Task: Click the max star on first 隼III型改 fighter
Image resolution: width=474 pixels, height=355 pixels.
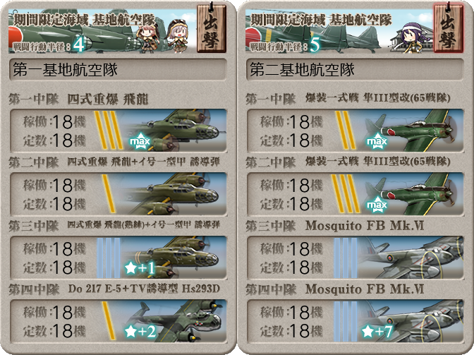Action: tap(377, 141)
